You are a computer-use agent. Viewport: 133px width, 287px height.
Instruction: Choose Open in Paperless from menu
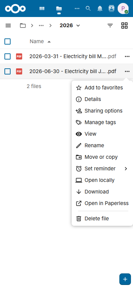tap(102, 203)
